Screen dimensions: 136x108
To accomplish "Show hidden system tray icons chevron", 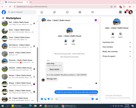I will pyautogui.click(x=111, y=106).
